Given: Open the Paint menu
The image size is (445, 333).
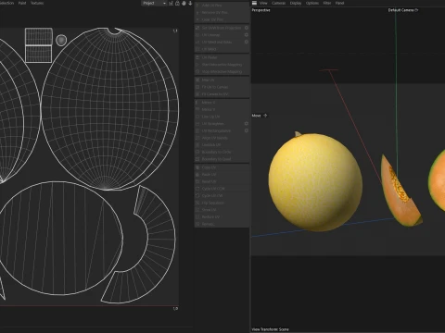Looking at the screenshot, I should pyautogui.click(x=22, y=3).
